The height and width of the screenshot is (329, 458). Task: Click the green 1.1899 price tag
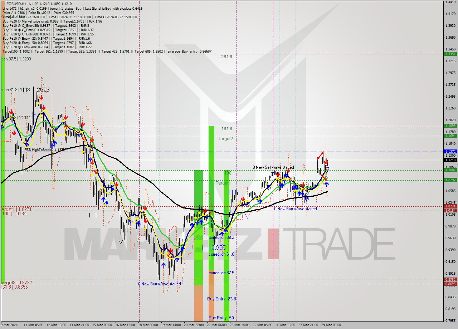coord(450,126)
